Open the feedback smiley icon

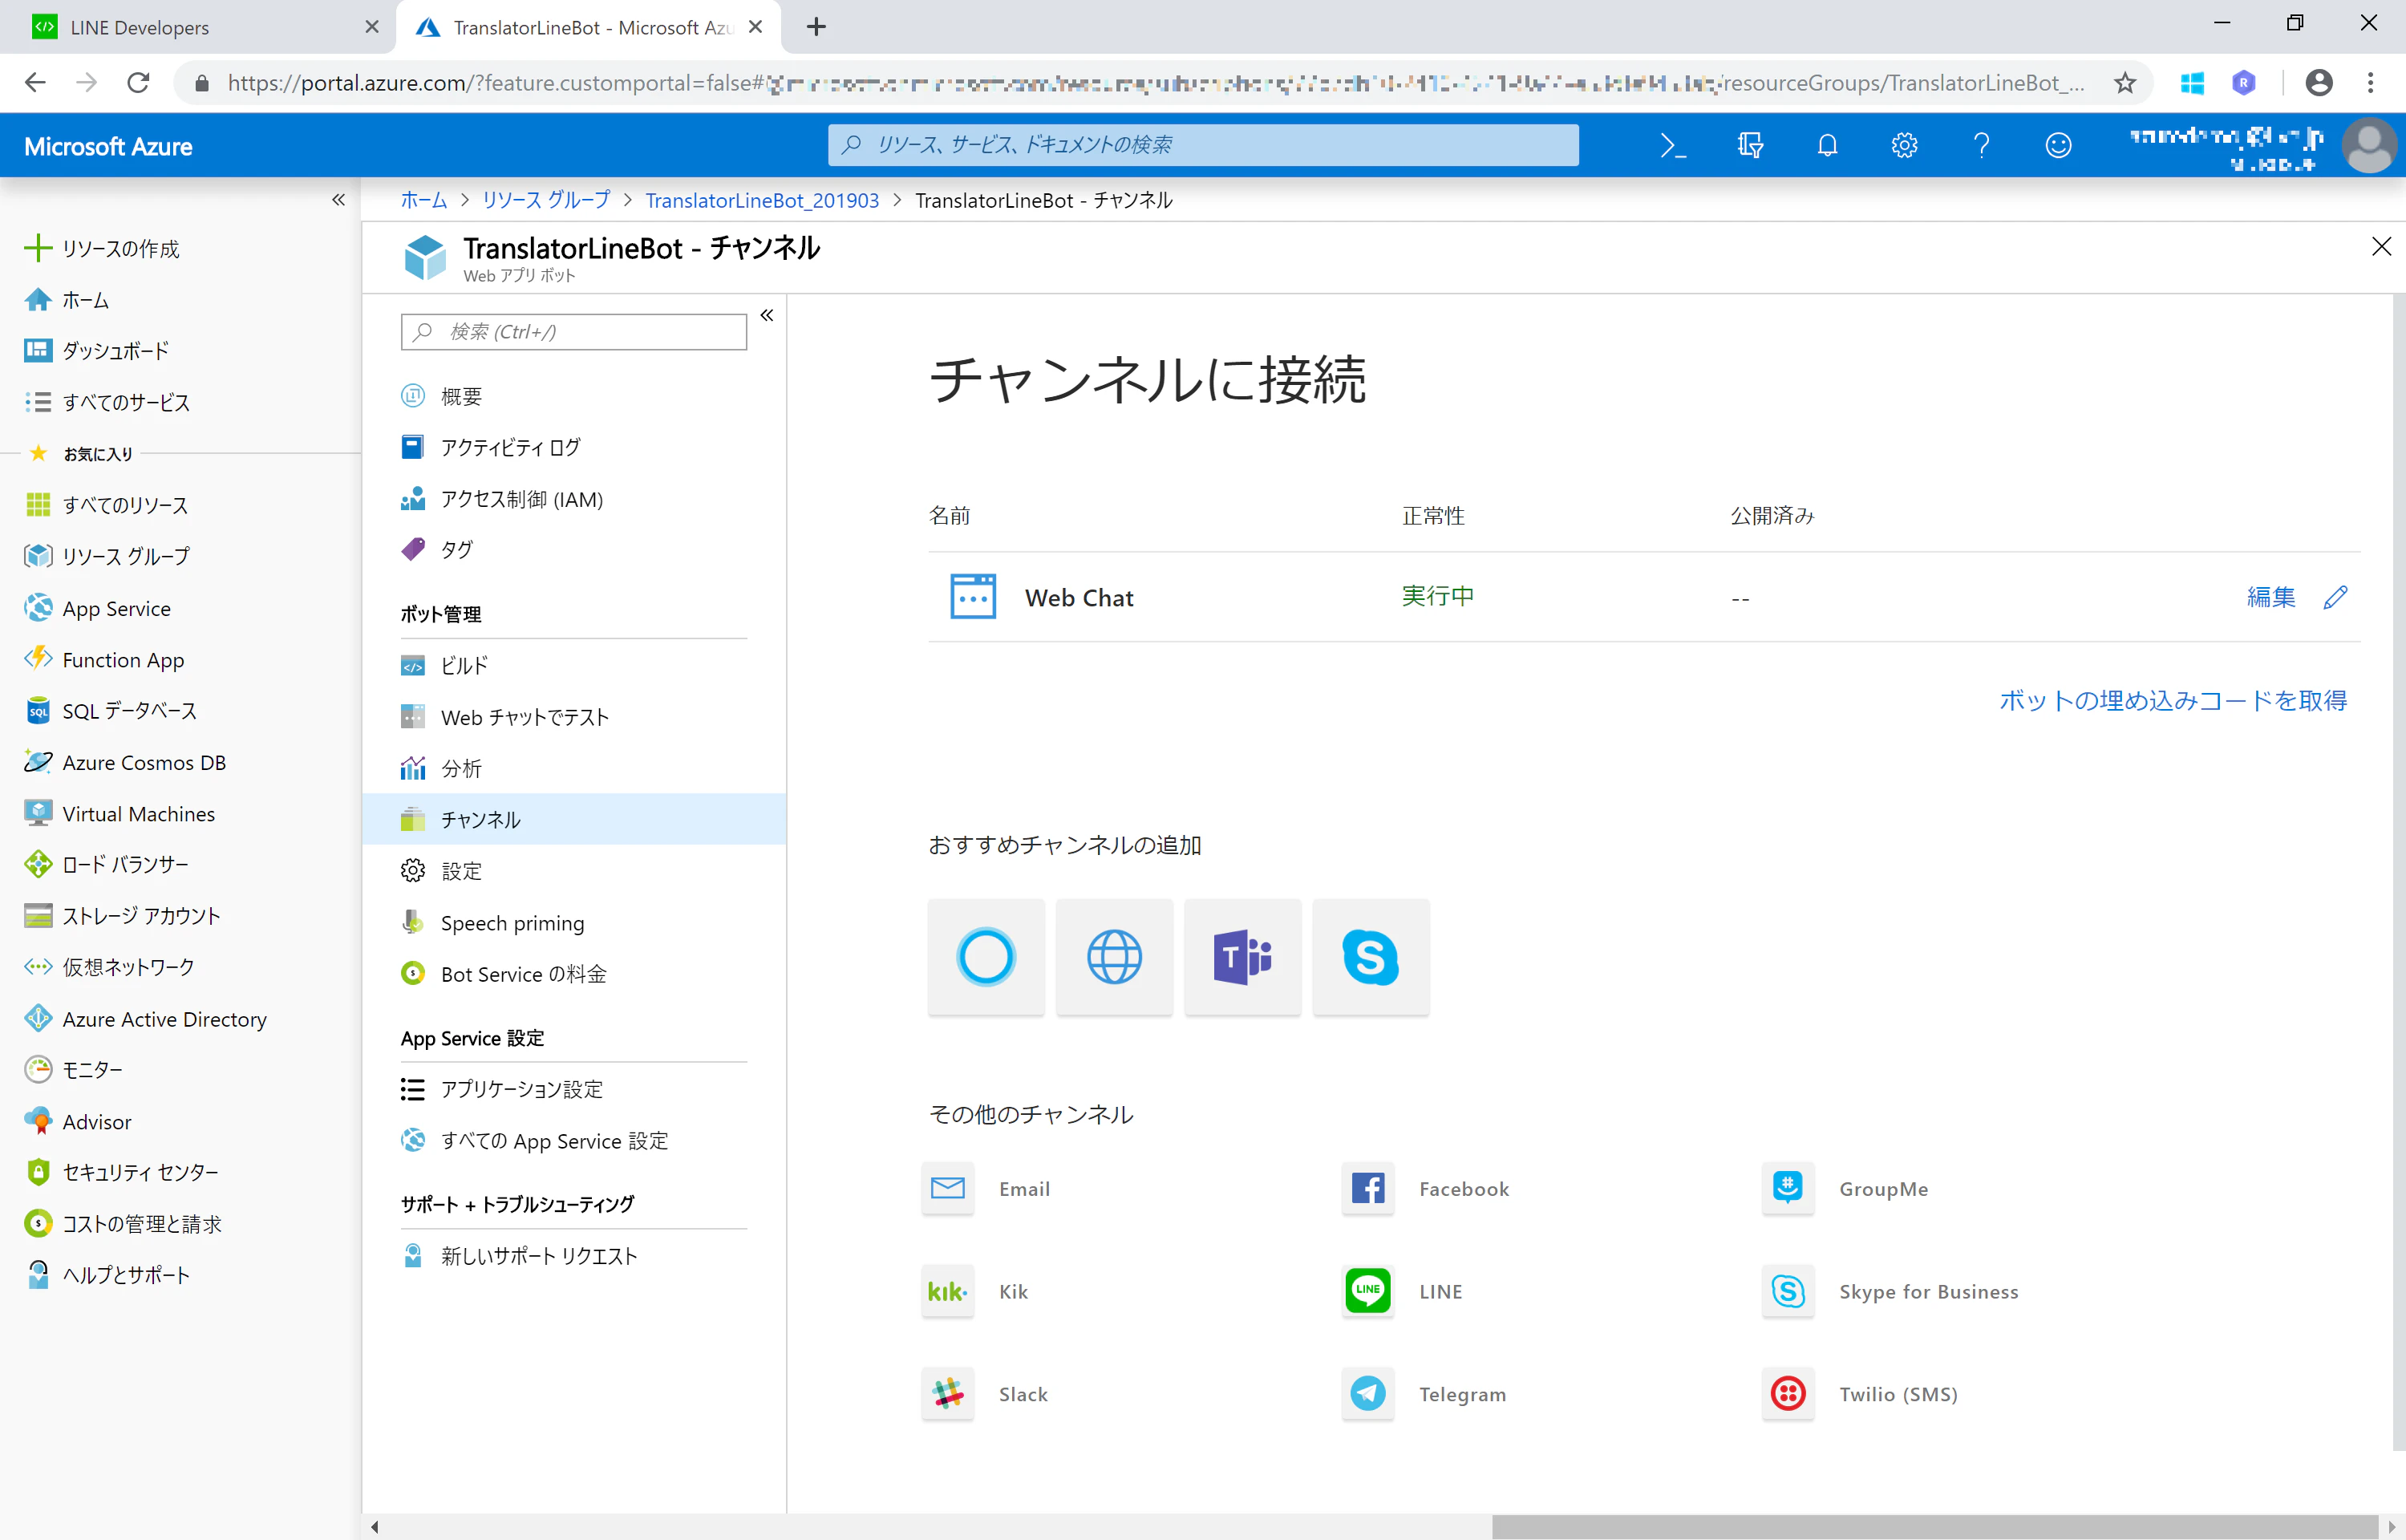click(2058, 145)
